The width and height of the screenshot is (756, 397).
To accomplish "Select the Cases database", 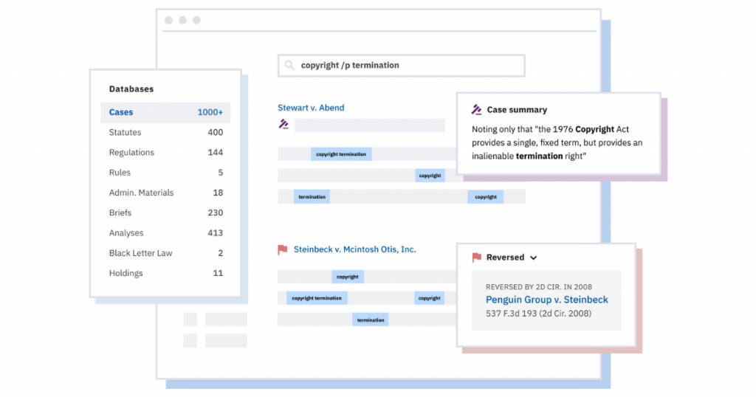I will [x=121, y=112].
